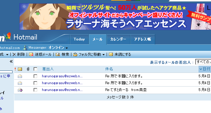Open the Today tab
The width and height of the screenshot is (211, 113).
(79, 39)
